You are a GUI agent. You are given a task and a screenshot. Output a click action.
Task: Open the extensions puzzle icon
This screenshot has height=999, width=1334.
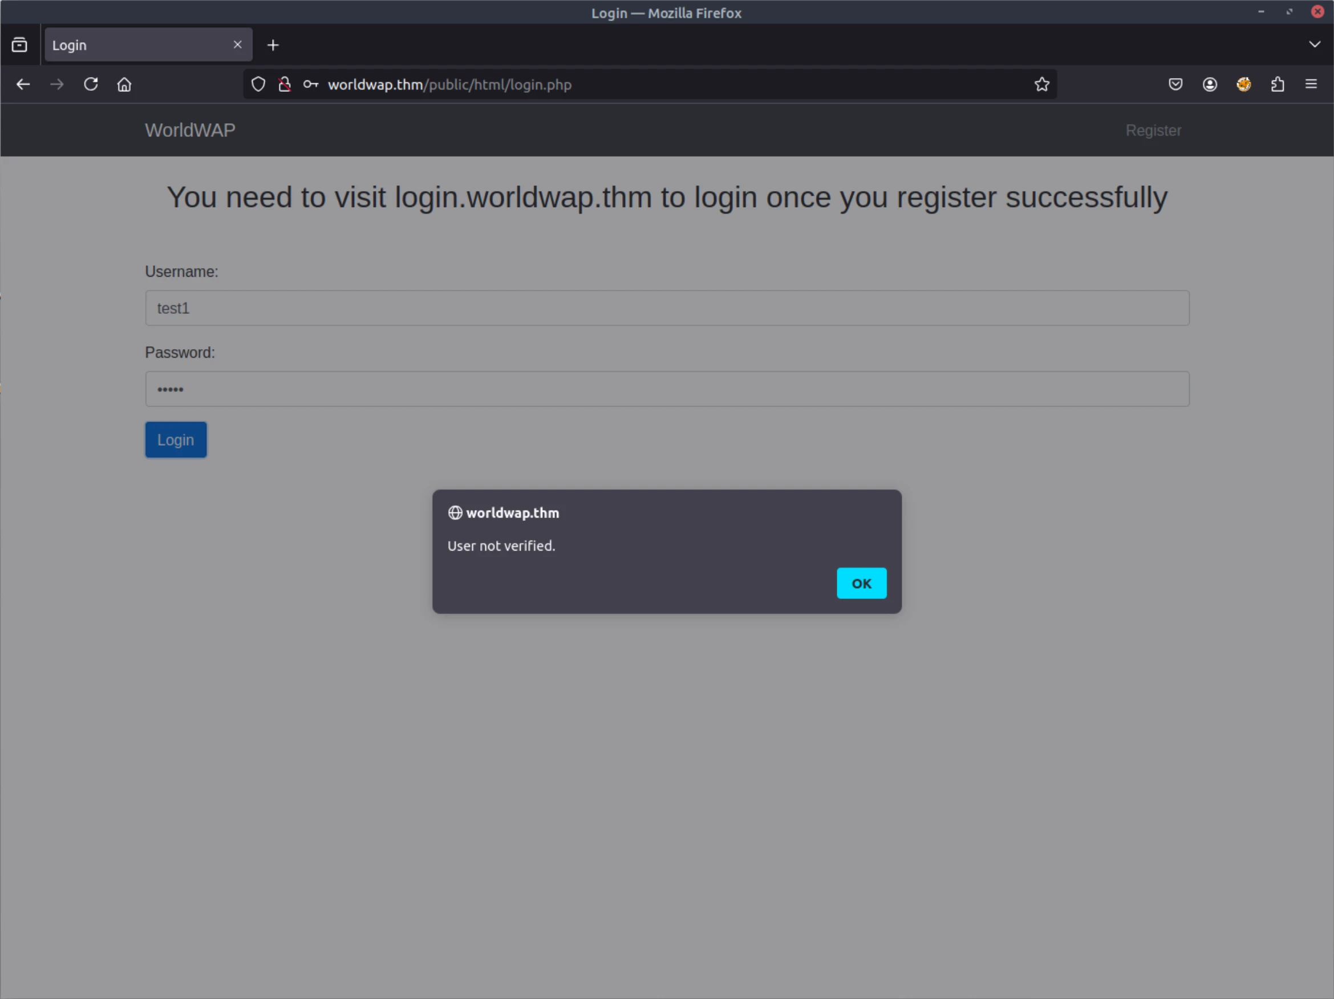[x=1278, y=84]
